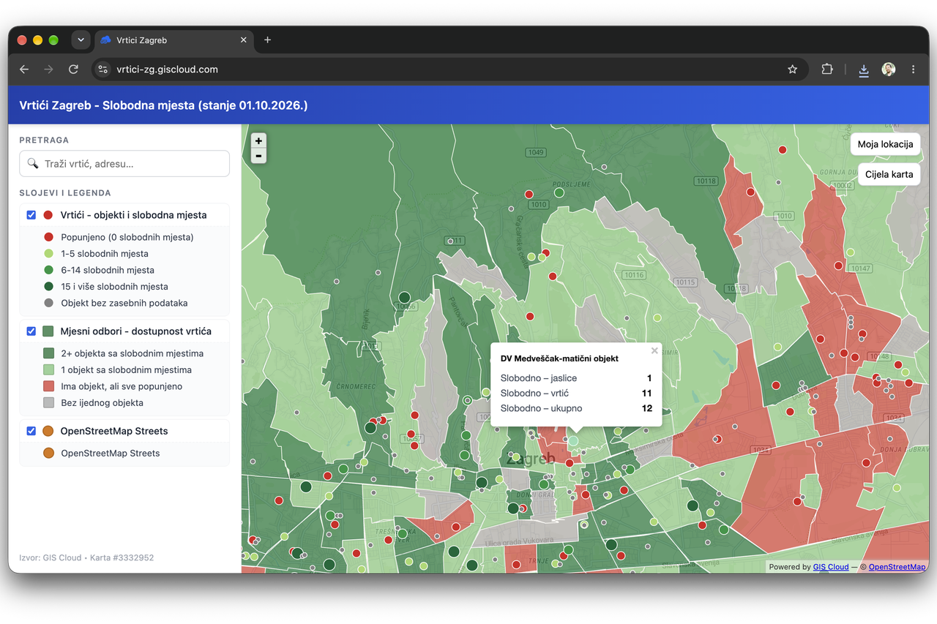This screenshot has height=624, width=937.
Task: Click "Bez ijednog objekta" legend text
Action: 102,403
